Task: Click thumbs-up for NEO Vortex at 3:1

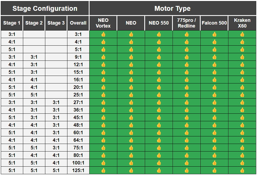Action: point(103,35)
